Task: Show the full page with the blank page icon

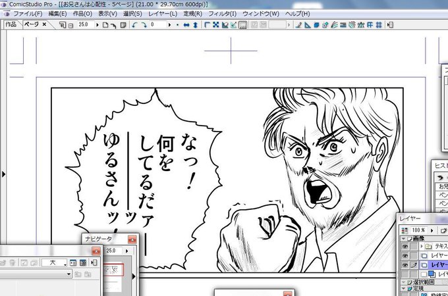Action: pos(105,25)
